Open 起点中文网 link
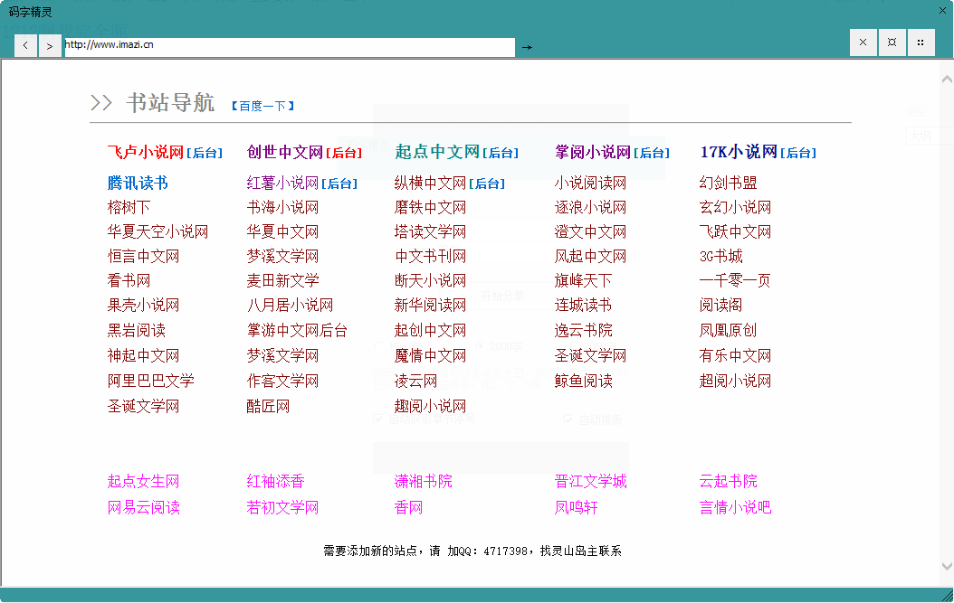 click(x=437, y=152)
